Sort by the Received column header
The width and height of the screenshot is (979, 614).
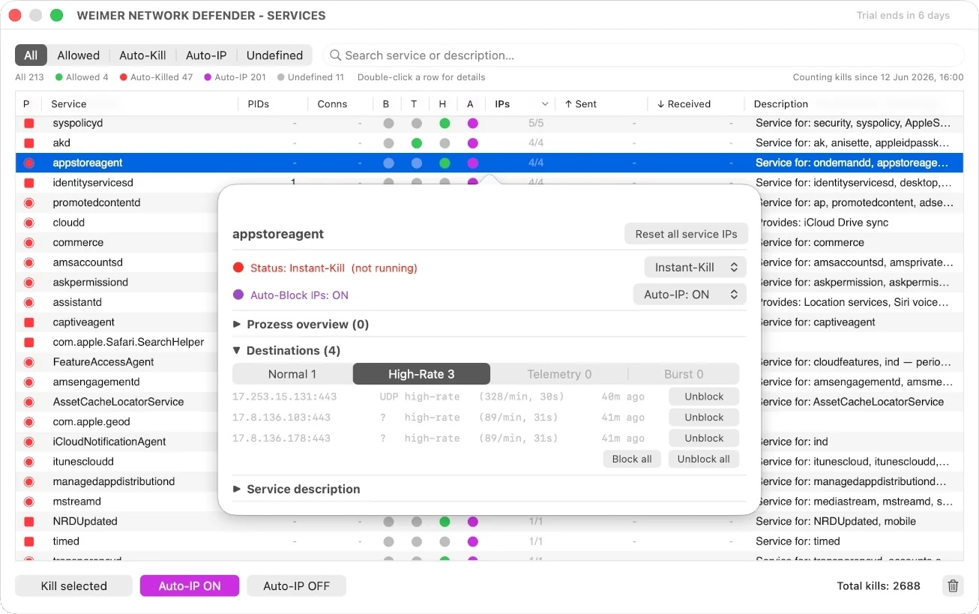[684, 104]
